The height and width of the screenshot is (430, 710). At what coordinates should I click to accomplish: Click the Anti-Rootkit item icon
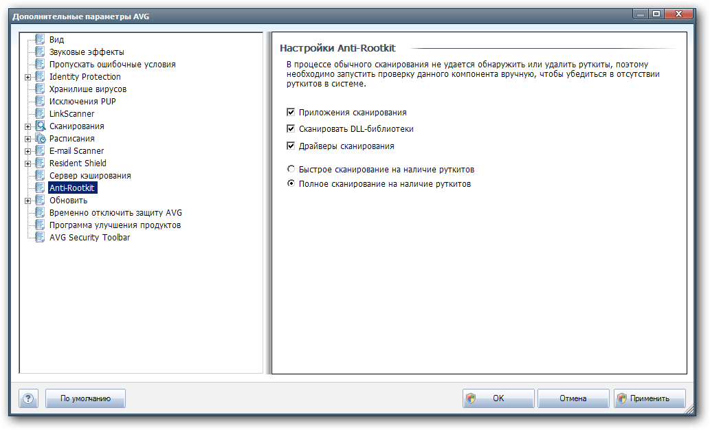pyautogui.click(x=40, y=188)
